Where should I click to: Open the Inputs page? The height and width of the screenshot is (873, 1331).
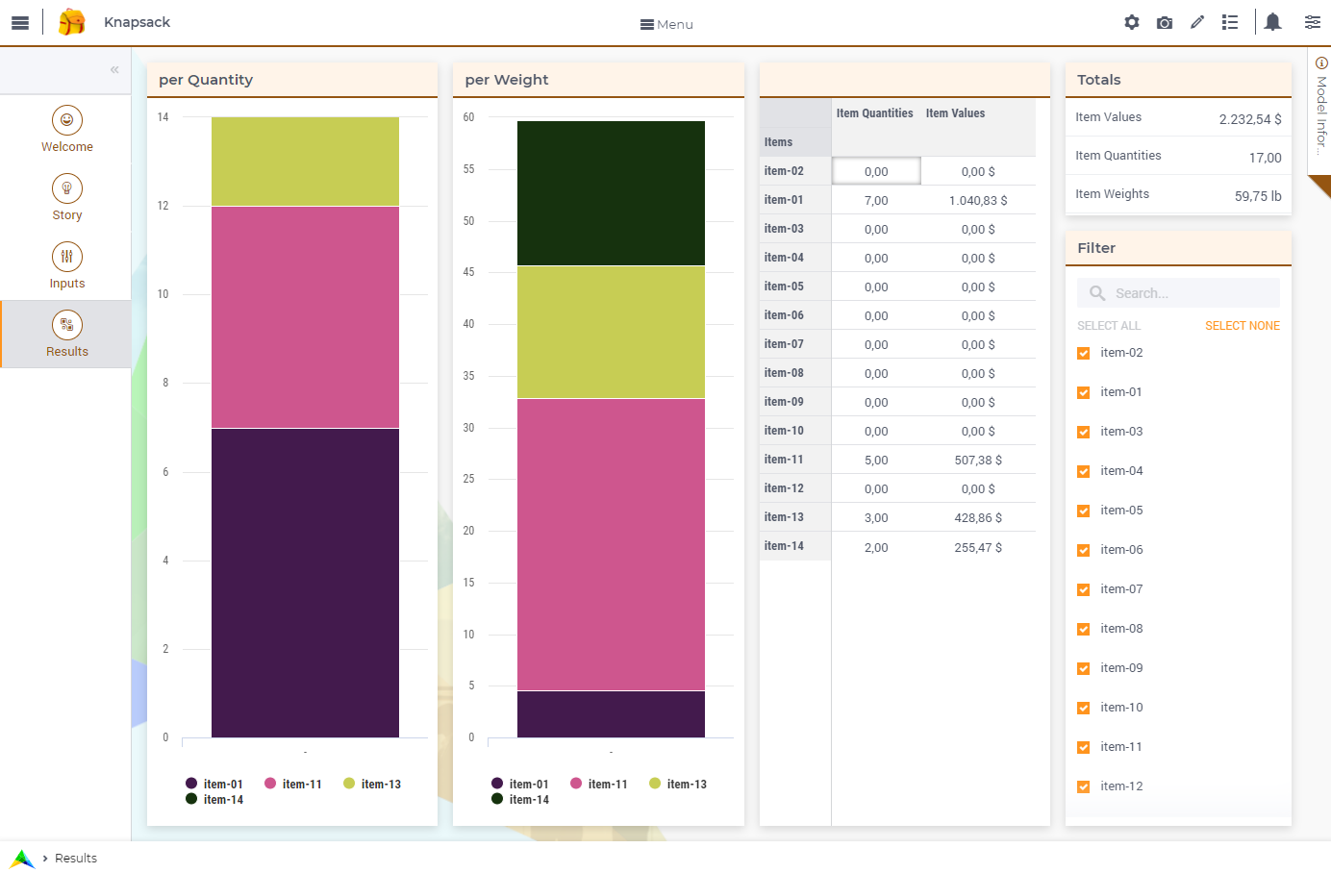pyautogui.click(x=66, y=266)
